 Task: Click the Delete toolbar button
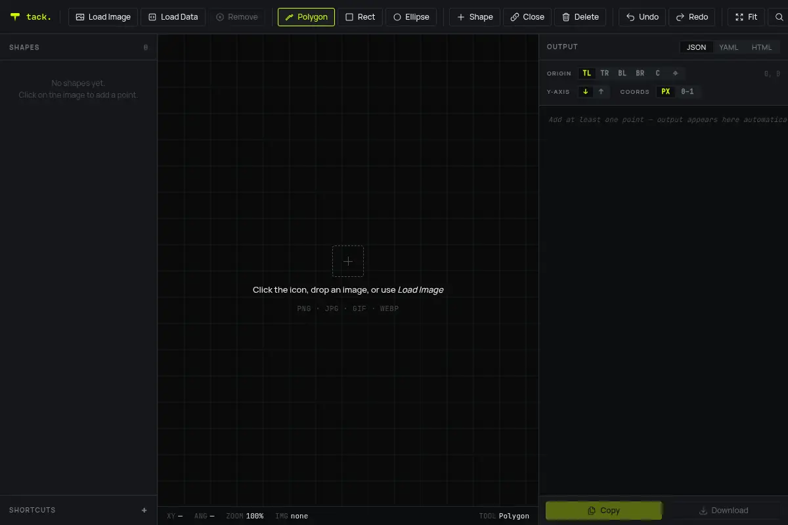click(x=580, y=17)
